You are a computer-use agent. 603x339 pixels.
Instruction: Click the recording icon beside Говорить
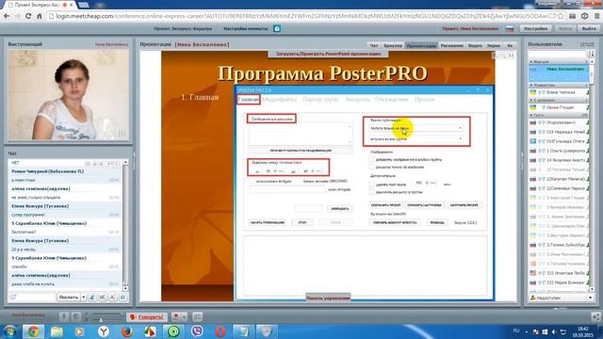tap(176, 316)
